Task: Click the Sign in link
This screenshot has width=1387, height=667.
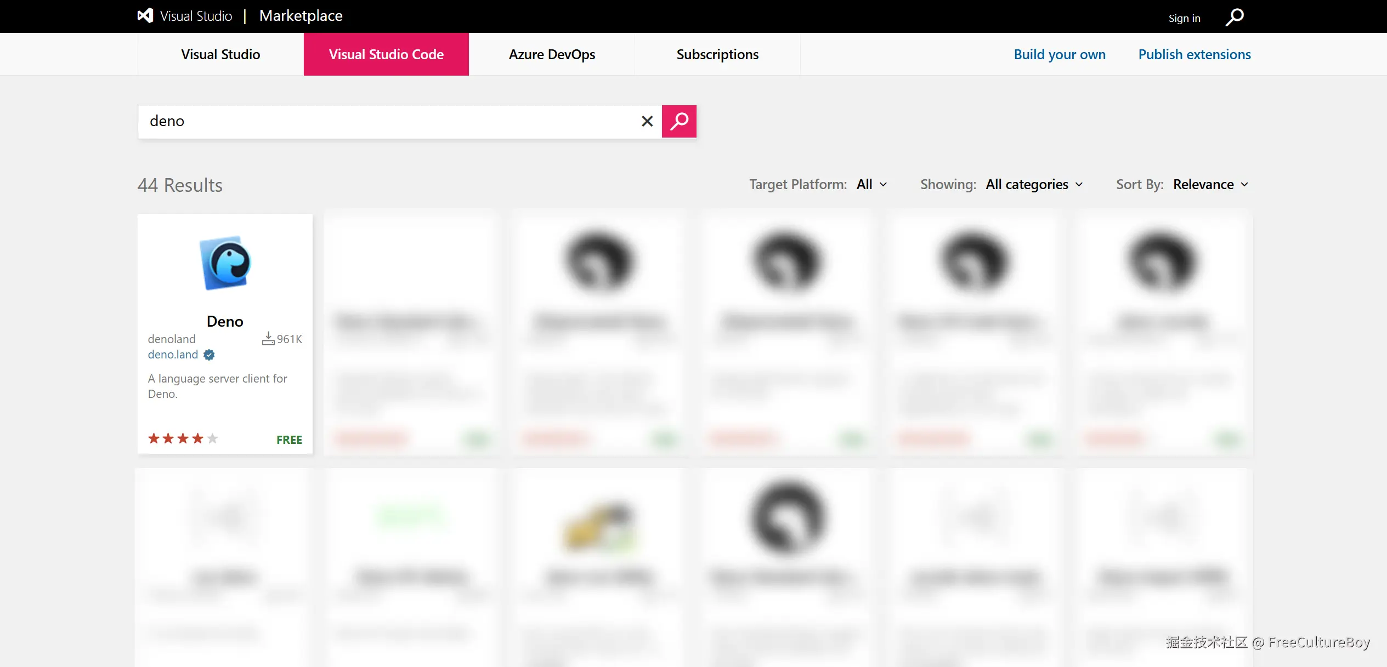Action: tap(1184, 18)
